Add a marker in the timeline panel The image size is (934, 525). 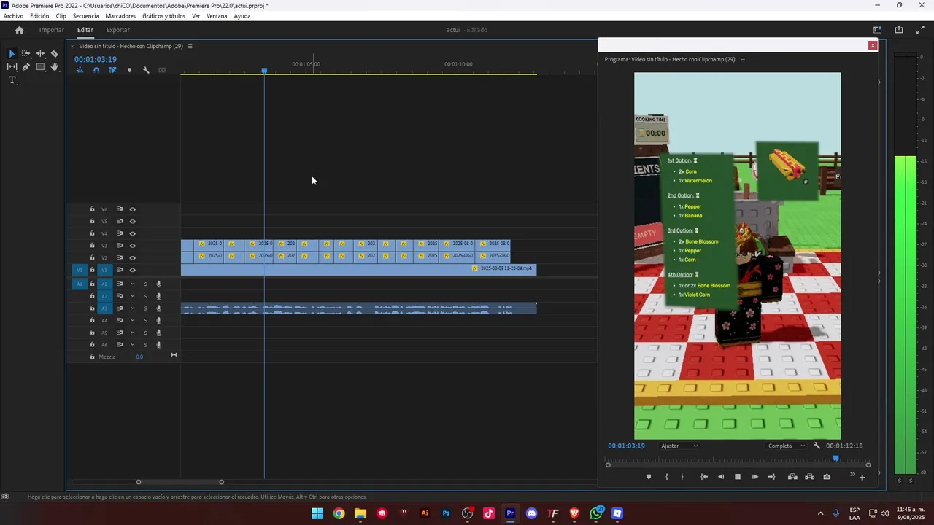coord(129,70)
